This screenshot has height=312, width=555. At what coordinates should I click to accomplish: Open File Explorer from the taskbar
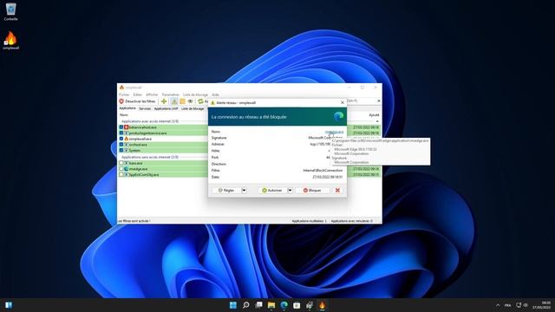tap(271, 305)
